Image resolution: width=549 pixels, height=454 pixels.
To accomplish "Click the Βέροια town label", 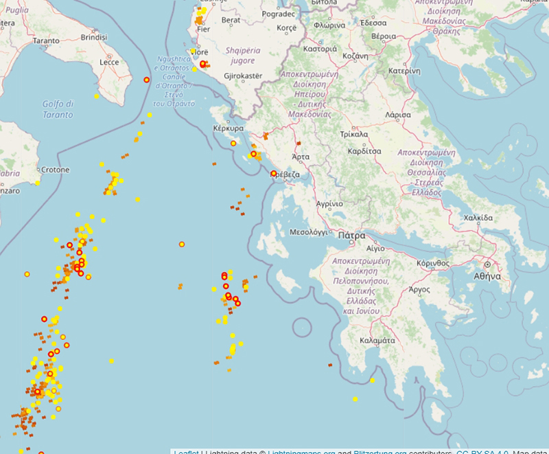I will 384,36.
